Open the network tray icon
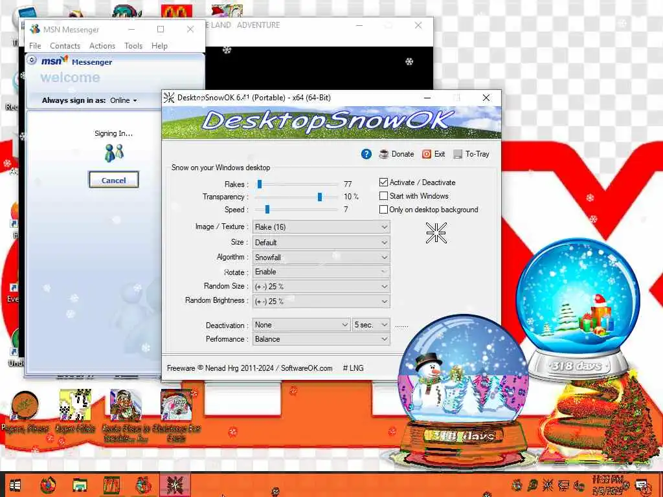Screen dimensions: 663x497 [563, 485]
